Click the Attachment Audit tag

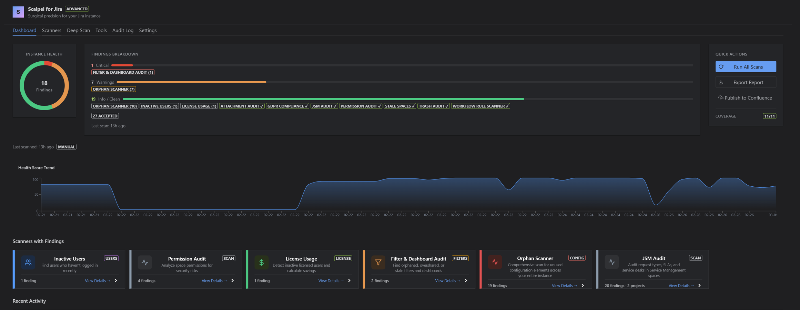[x=242, y=106]
